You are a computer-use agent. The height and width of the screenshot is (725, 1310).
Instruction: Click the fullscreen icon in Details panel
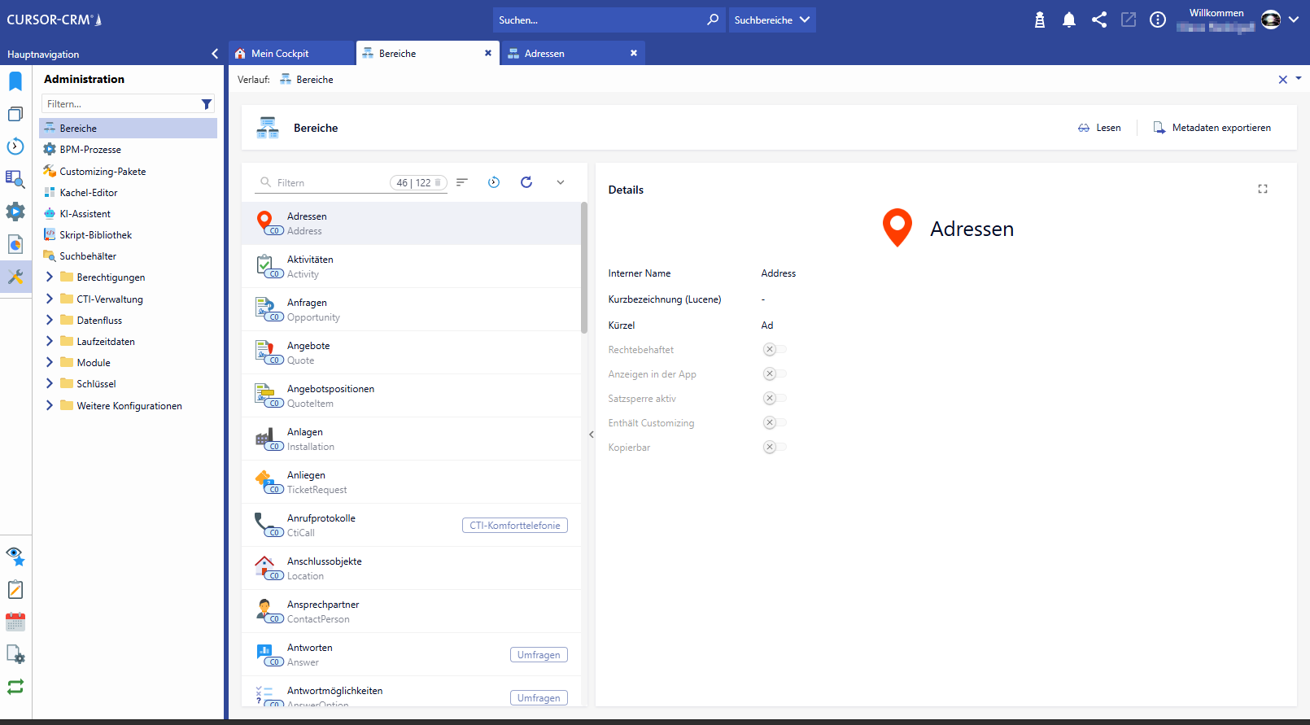pyautogui.click(x=1263, y=189)
